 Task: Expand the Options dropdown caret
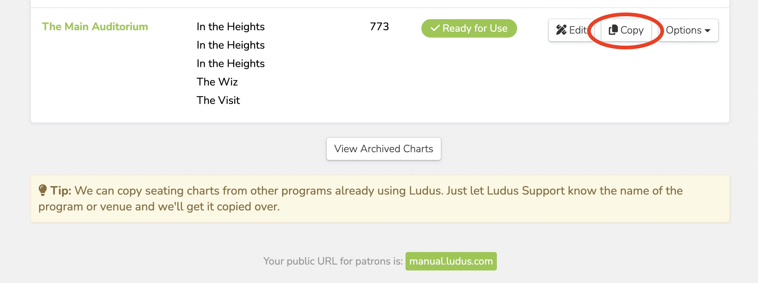(x=708, y=31)
